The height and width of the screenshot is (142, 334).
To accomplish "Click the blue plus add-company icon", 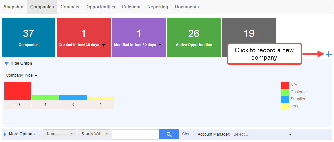I will pos(329,54).
